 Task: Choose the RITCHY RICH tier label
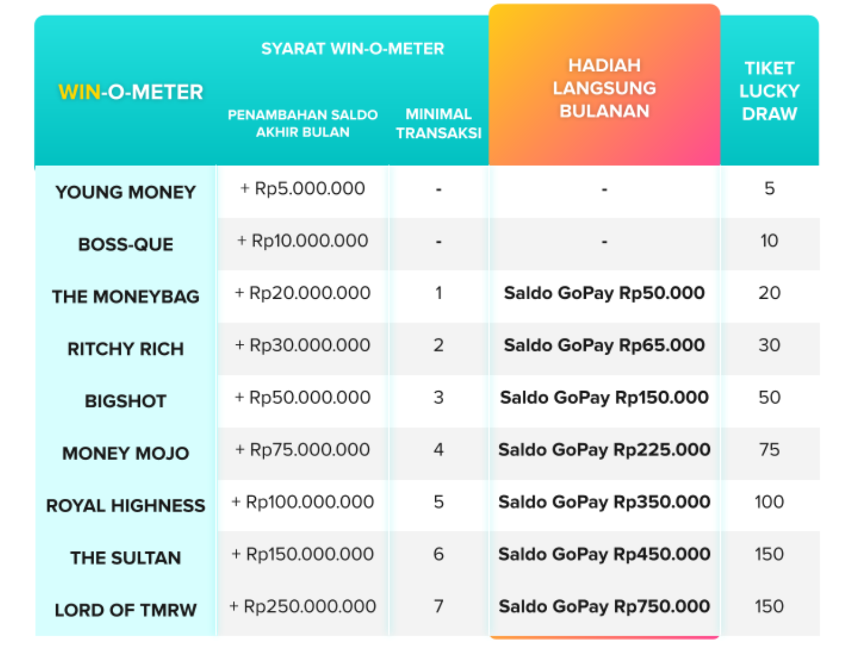(125, 349)
